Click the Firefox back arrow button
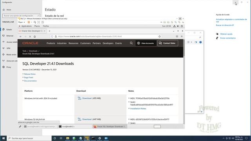This screenshot has height=141, width=251. pyautogui.click(x=21, y=36)
